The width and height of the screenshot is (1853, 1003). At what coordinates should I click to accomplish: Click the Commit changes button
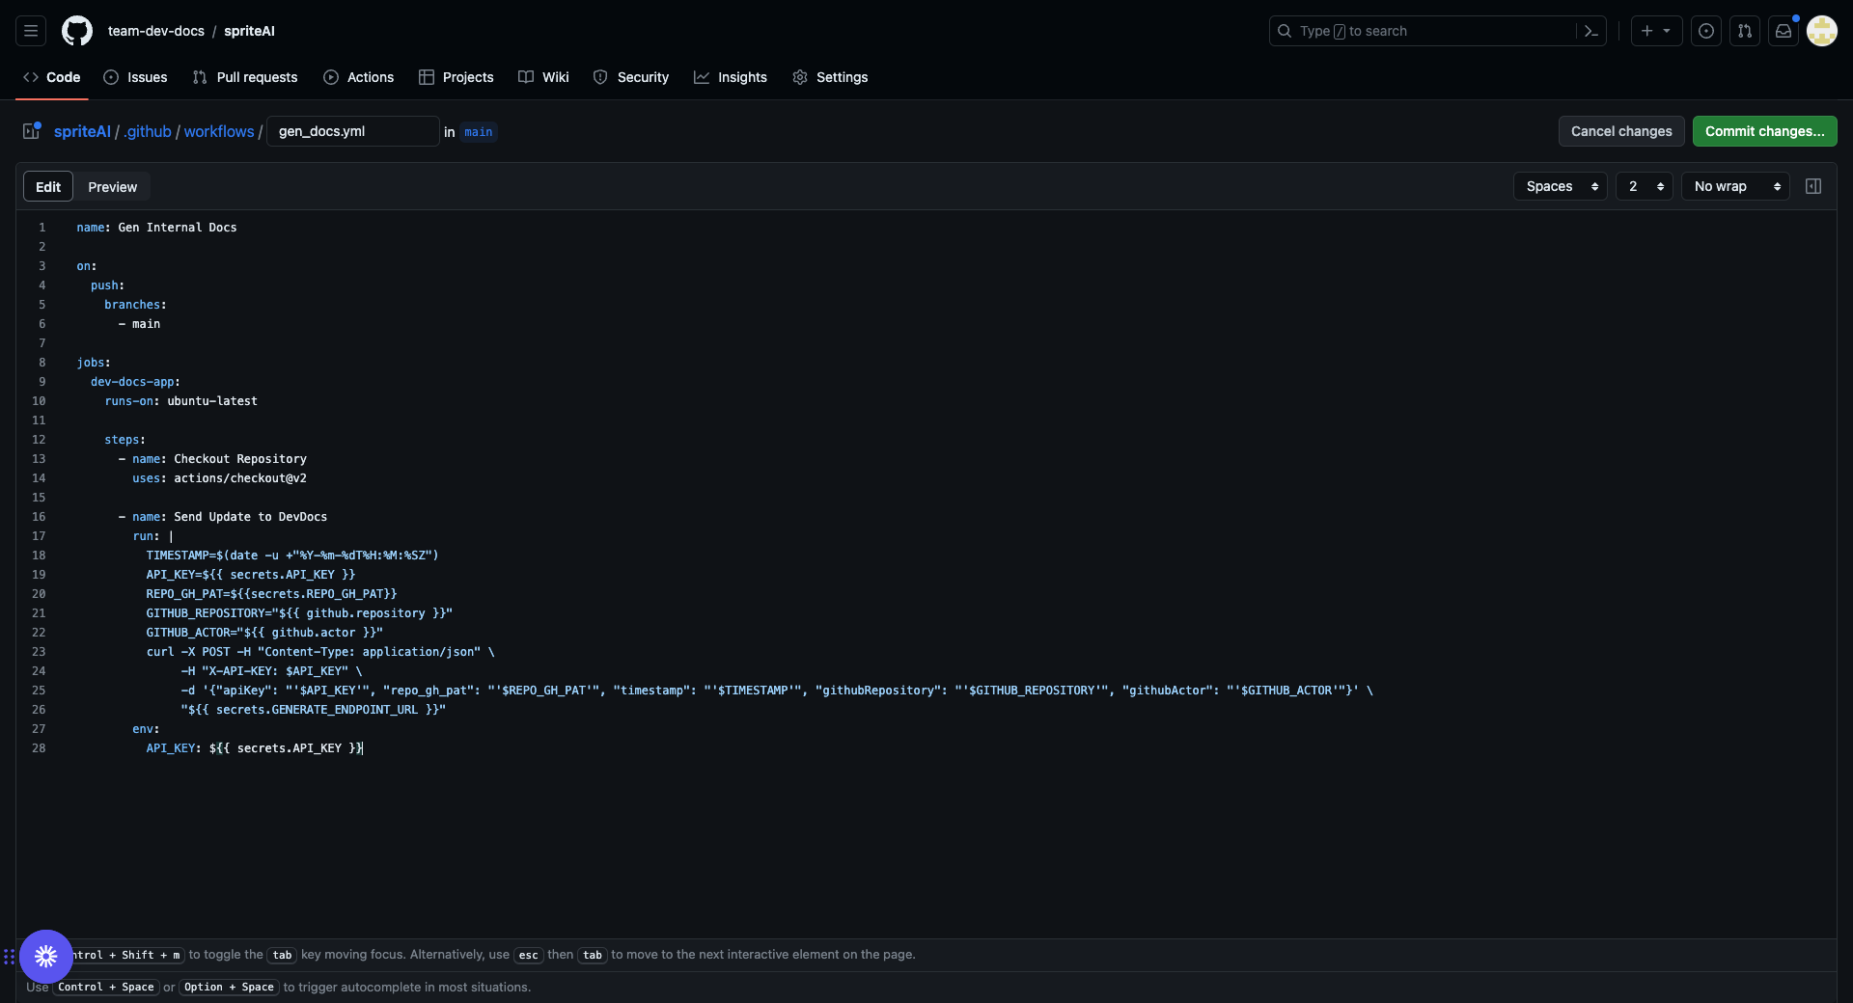(1764, 131)
